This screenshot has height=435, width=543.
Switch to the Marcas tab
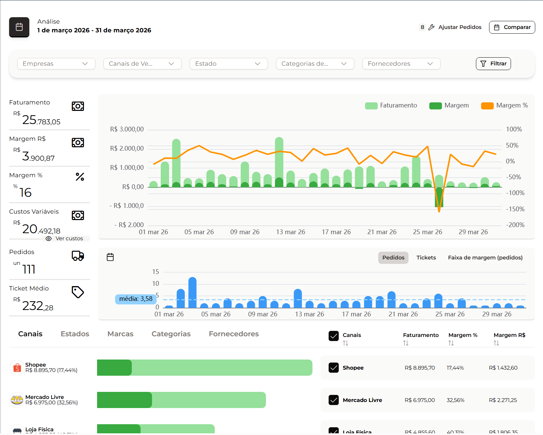click(x=120, y=334)
